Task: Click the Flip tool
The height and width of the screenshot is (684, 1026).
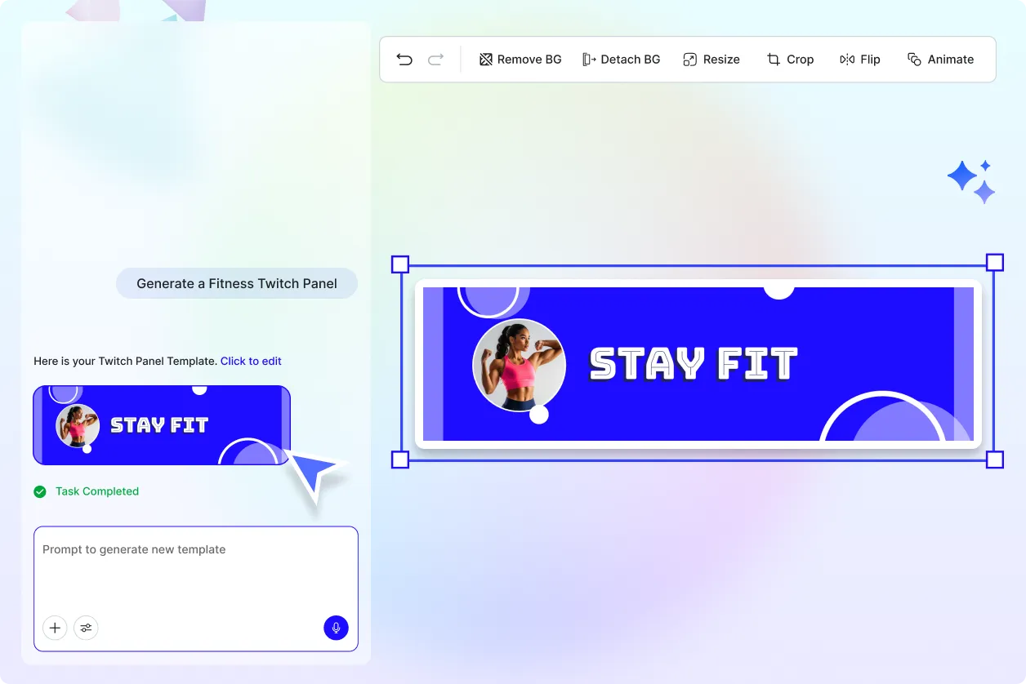Action: pos(860,59)
